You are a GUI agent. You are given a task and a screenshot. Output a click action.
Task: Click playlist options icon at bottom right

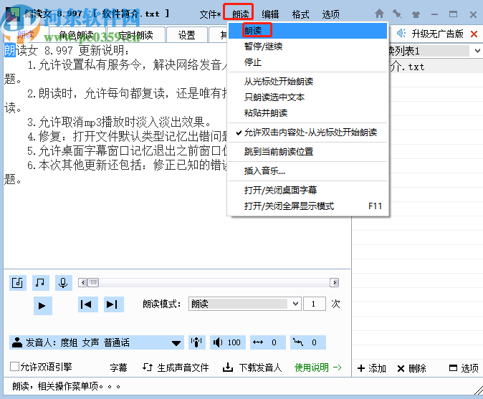pyautogui.click(x=453, y=368)
